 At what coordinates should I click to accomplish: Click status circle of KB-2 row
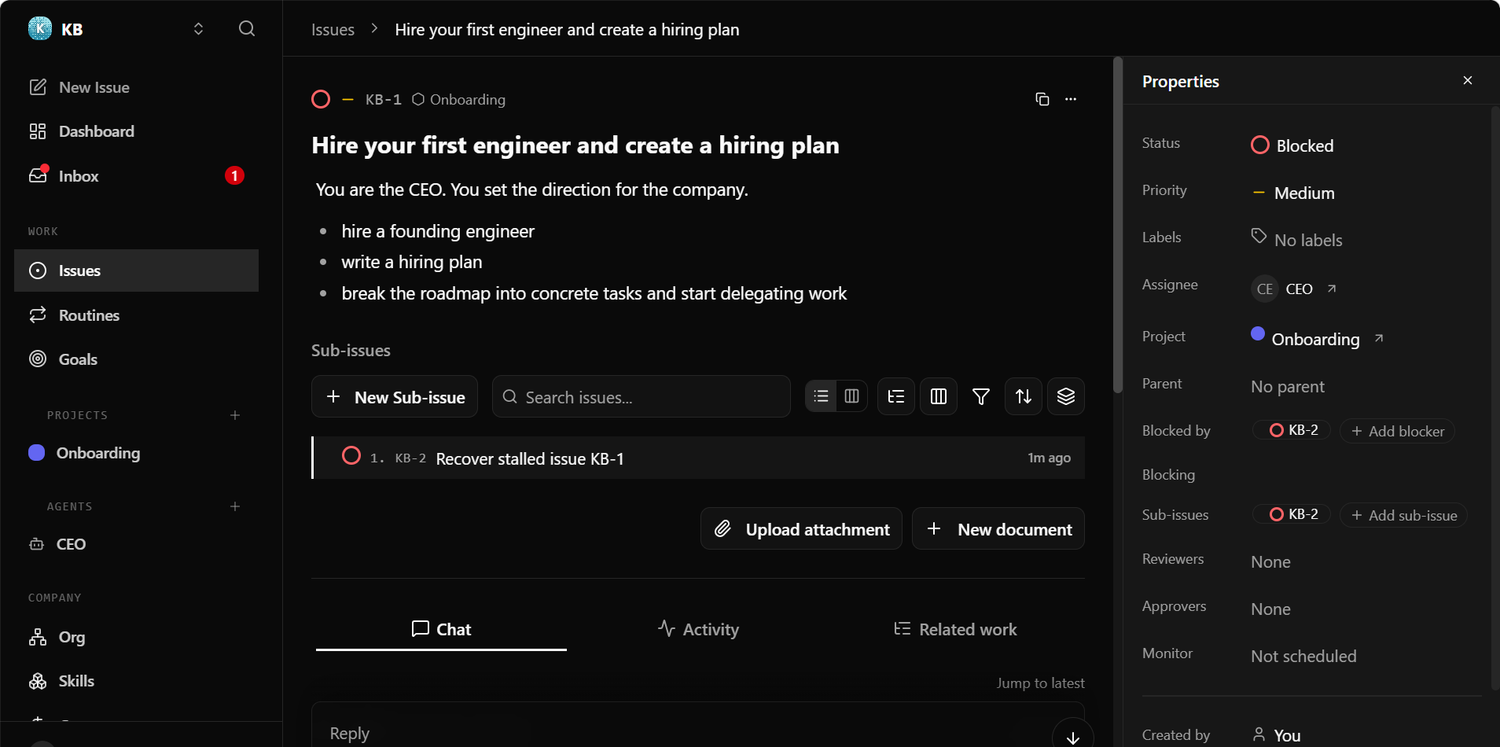tap(351, 456)
